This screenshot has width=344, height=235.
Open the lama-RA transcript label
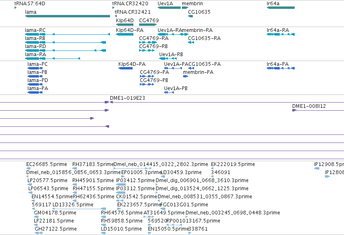coord(36,55)
